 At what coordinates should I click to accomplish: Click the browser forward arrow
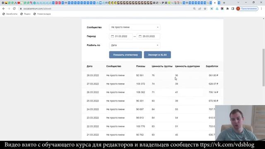[9, 9]
